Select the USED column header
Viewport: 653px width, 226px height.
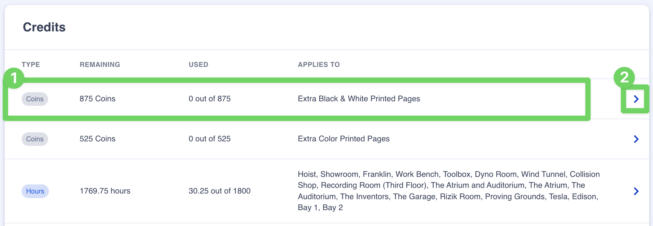pos(198,65)
